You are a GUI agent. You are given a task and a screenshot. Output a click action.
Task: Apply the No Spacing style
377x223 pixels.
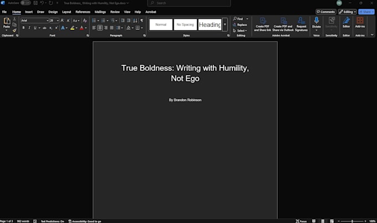pyautogui.click(x=185, y=24)
